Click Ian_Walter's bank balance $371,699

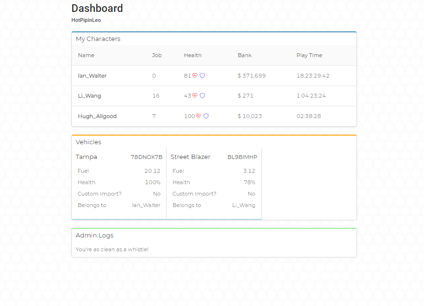click(x=252, y=76)
